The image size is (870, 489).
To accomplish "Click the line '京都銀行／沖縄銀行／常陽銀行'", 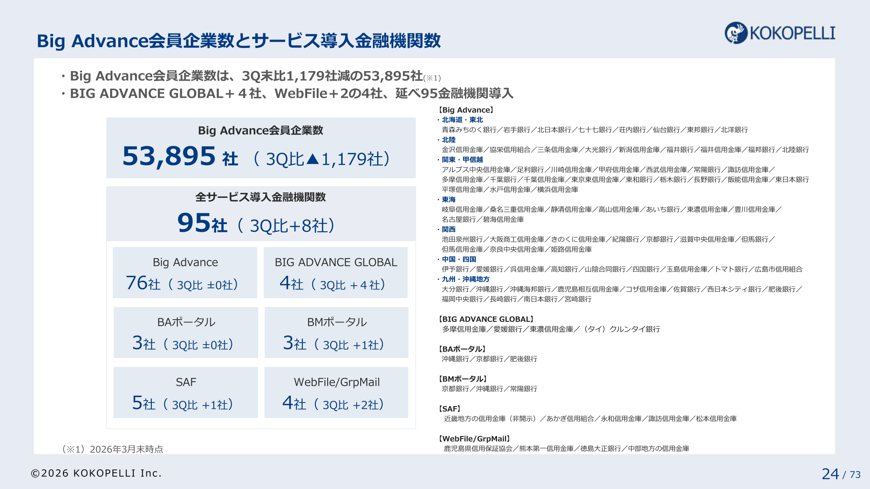I will tap(489, 389).
